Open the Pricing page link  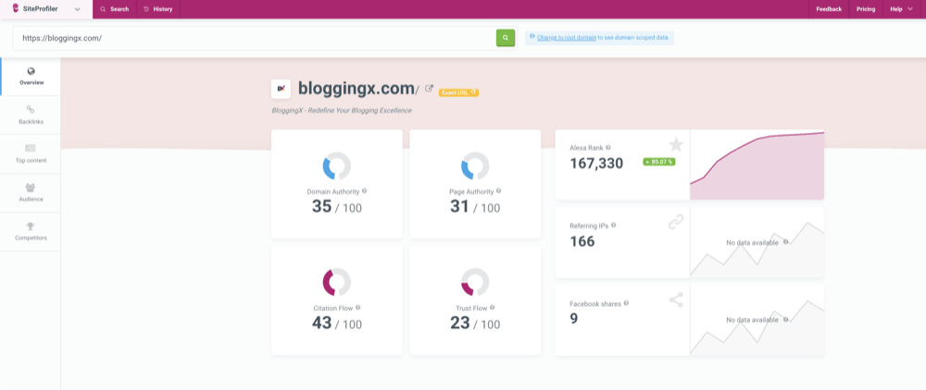866,9
